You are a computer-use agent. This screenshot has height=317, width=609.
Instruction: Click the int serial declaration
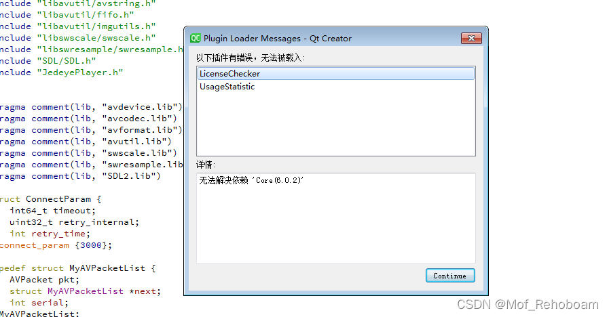point(39,303)
